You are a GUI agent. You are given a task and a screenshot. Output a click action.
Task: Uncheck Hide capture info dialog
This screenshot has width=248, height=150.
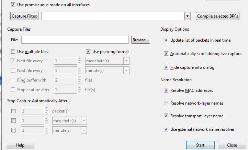click(x=166, y=67)
